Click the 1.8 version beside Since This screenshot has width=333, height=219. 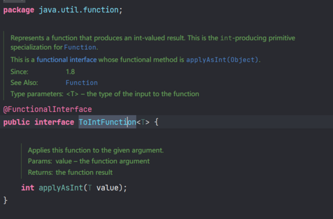70,72
